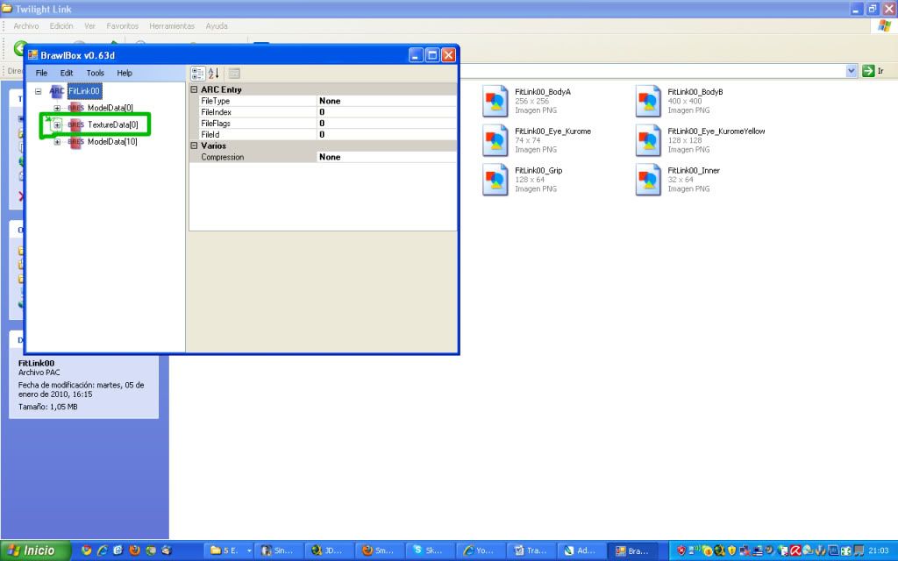
Task: Click the FitLink00_Grip PNG file icon
Action: 496,180
